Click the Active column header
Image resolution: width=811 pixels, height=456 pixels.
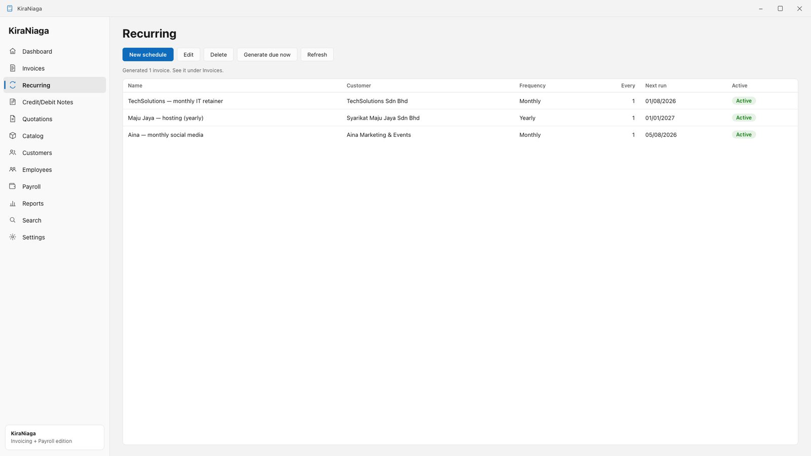(740, 86)
